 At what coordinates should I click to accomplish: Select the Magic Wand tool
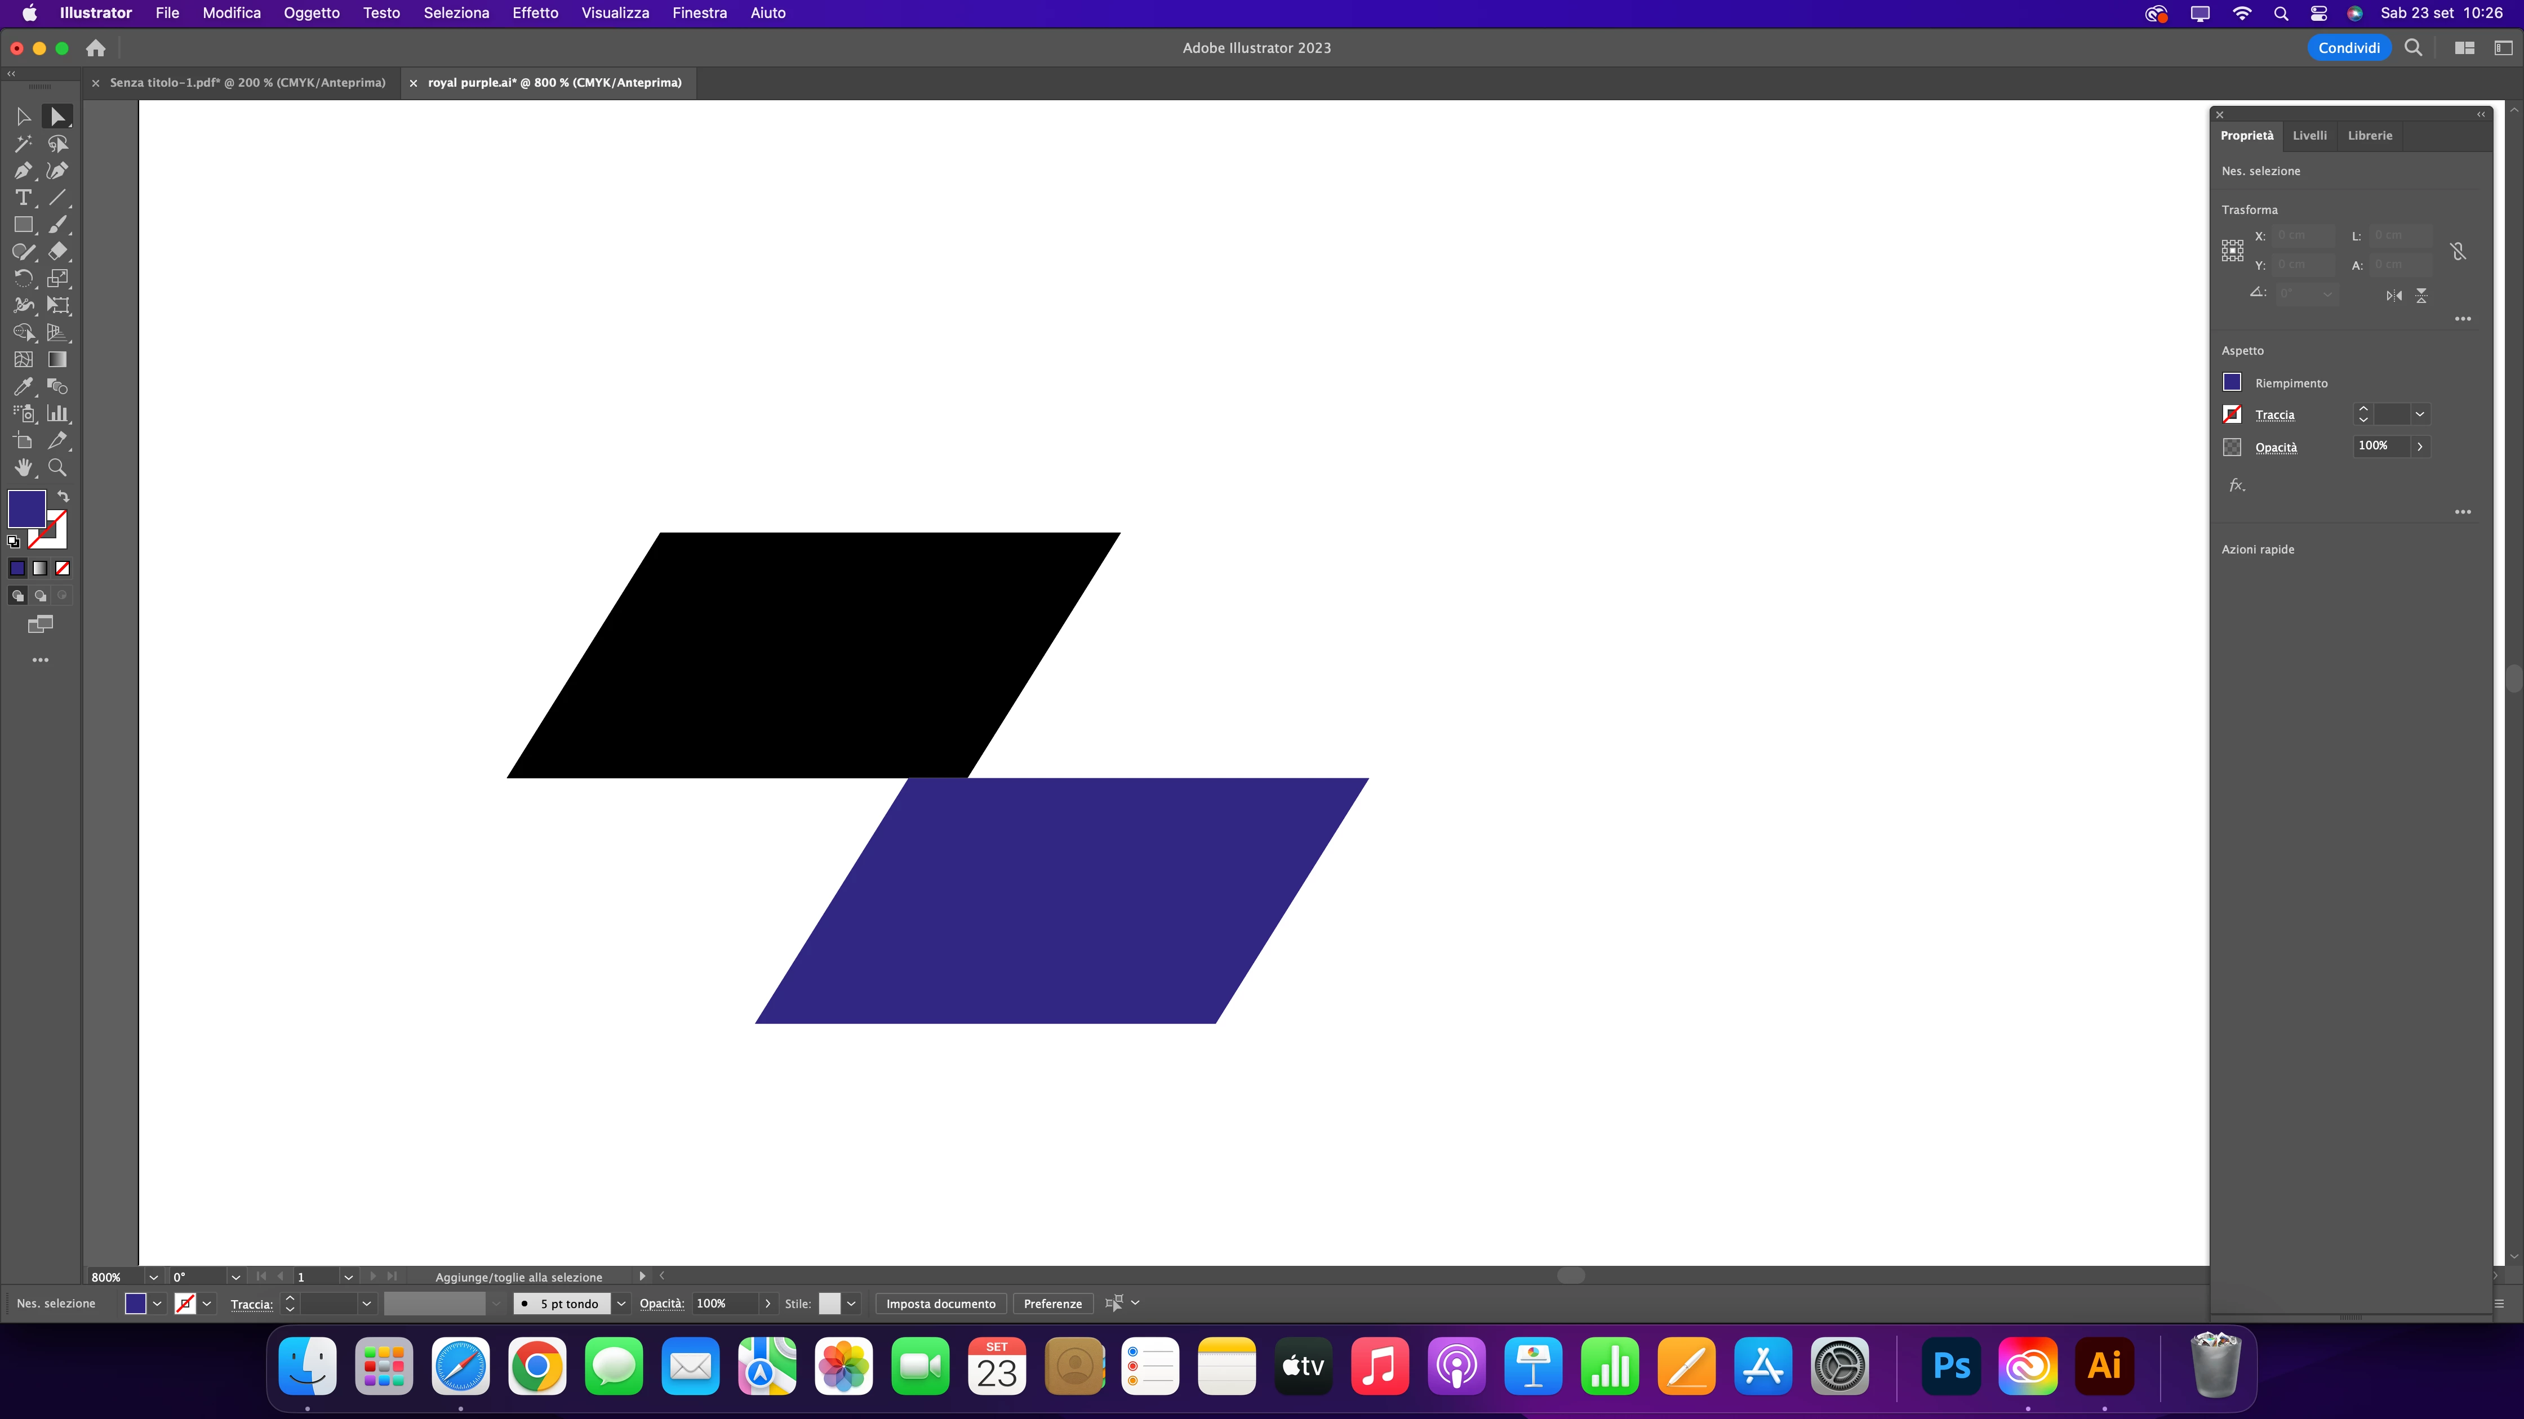[23, 144]
